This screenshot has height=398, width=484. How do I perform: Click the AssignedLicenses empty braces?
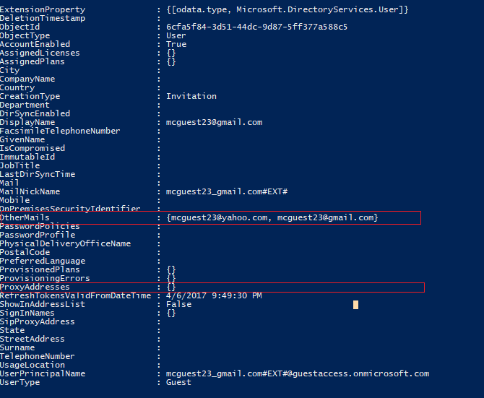(171, 53)
